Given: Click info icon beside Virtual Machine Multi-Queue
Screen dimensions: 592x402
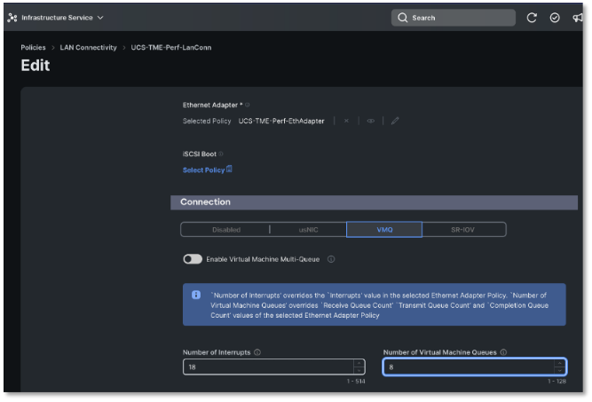Looking at the screenshot, I should click(x=331, y=259).
